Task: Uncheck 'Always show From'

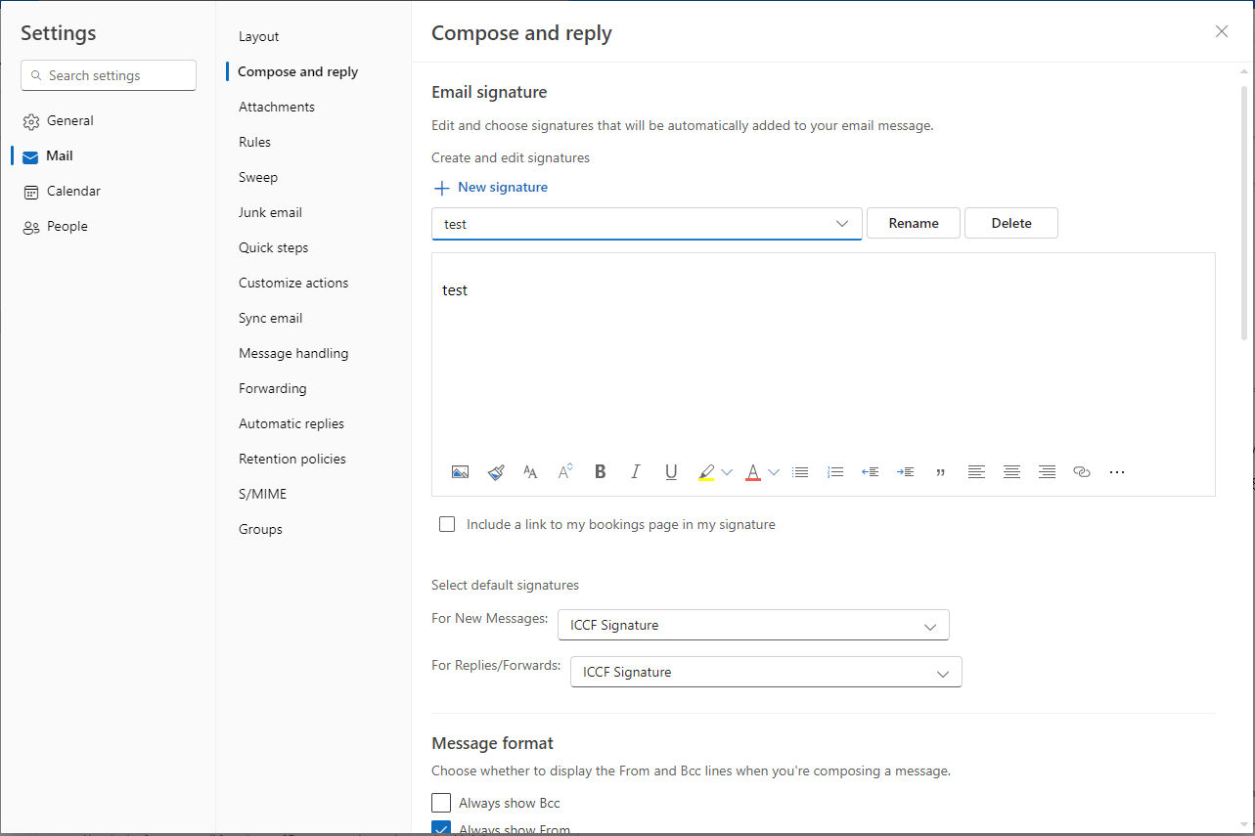Action: [x=440, y=829]
